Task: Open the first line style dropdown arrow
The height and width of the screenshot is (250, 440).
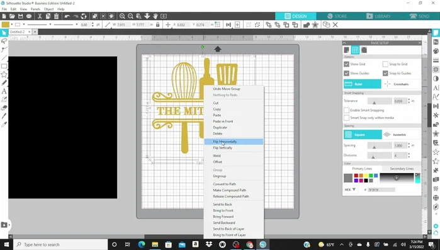Action: click(x=50, y=25)
